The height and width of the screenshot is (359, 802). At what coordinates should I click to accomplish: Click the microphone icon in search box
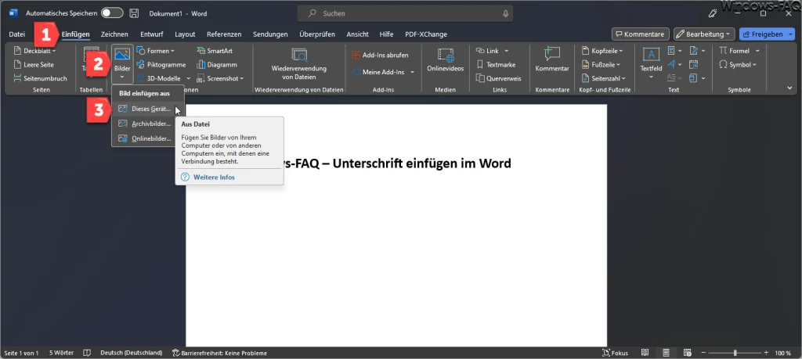click(505, 14)
